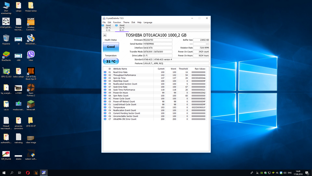The width and height of the screenshot is (312, 176).
Task: Select the Throughput Performance attribute row
Action: (x=154, y=75)
